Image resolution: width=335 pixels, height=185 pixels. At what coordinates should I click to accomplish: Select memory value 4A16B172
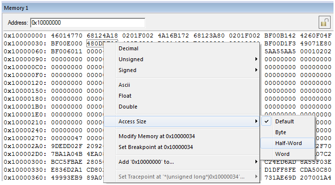(173, 36)
